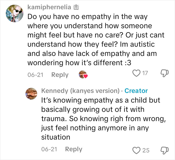This screenshot has width=175, height=160.
Task: Open Kennedy's profile avatar
Action: pyautogui.click(x=31, y=93)
